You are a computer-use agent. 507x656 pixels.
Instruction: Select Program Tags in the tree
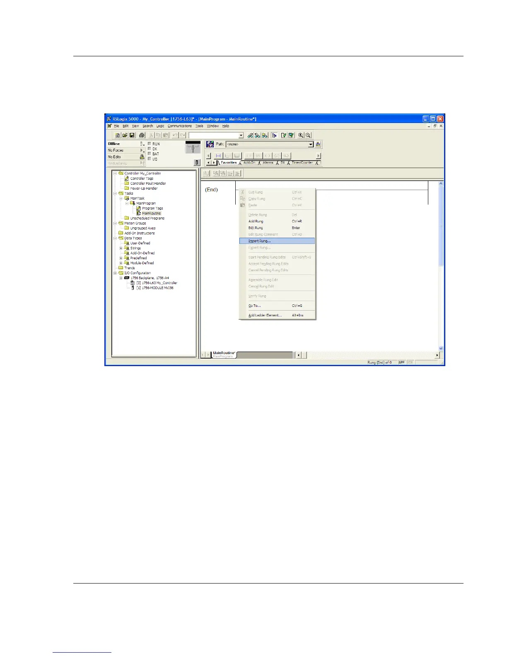pos(152,208)
